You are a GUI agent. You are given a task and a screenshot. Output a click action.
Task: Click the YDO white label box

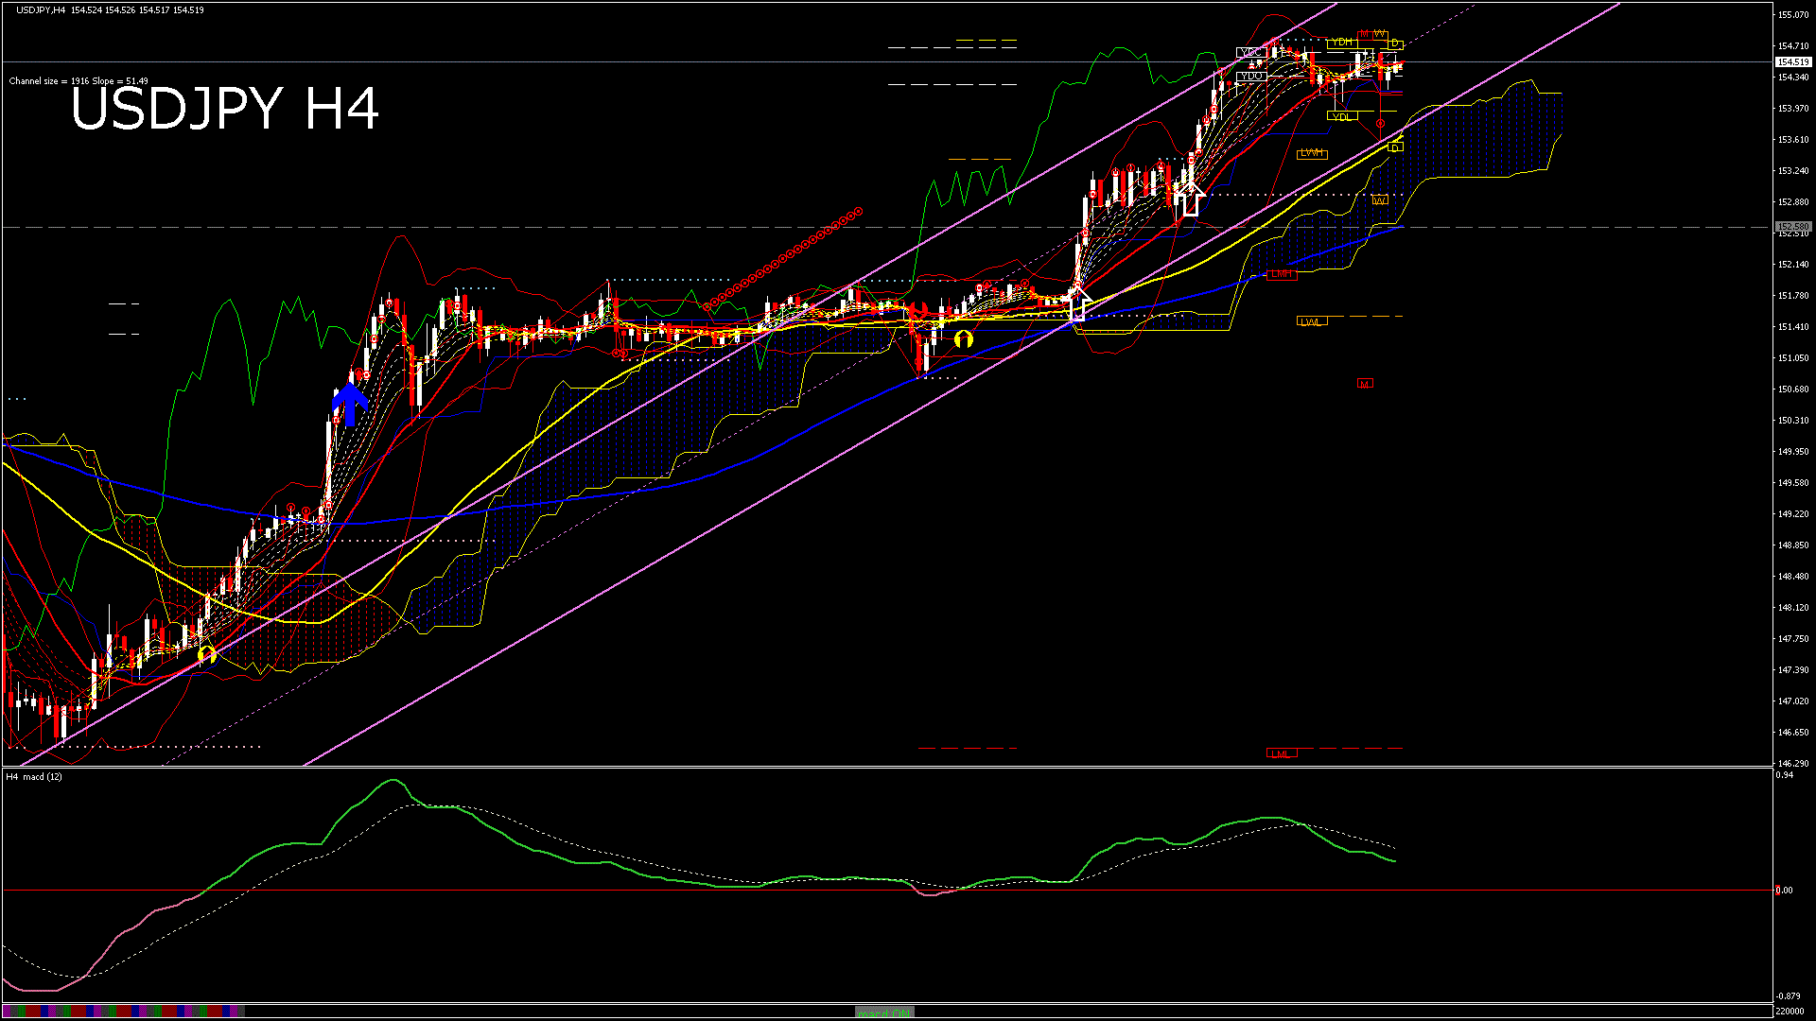coord(1250,76)
